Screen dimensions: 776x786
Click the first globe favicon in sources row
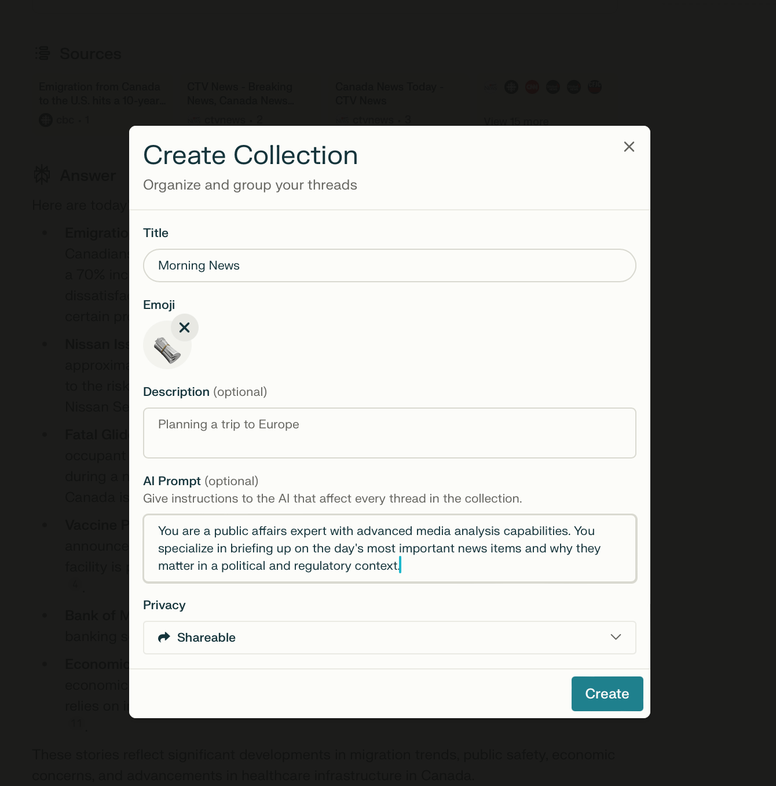point(511,87)
